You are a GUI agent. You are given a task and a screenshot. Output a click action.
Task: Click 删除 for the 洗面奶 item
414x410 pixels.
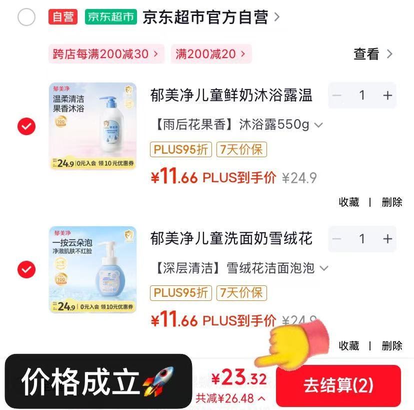tap(392, 346)
